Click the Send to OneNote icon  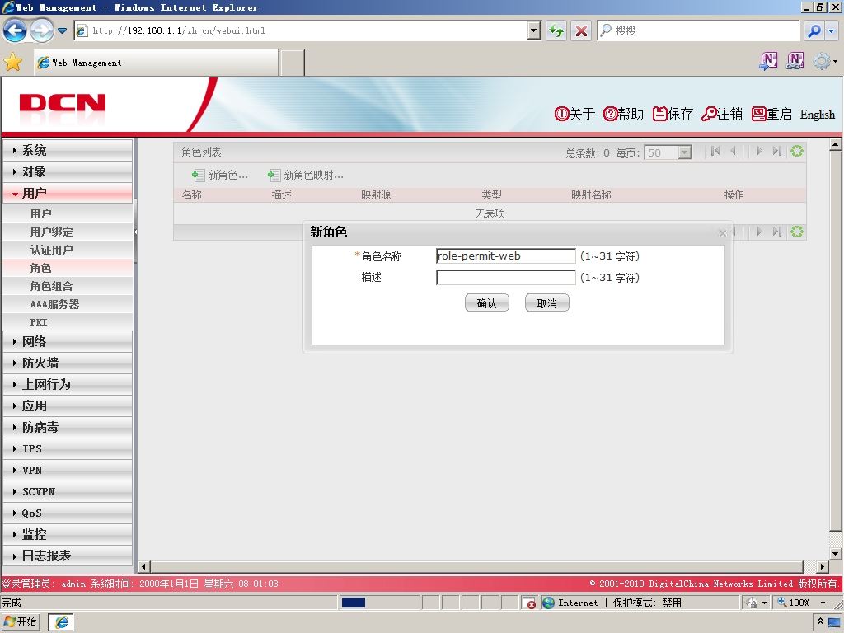(768, 61)
